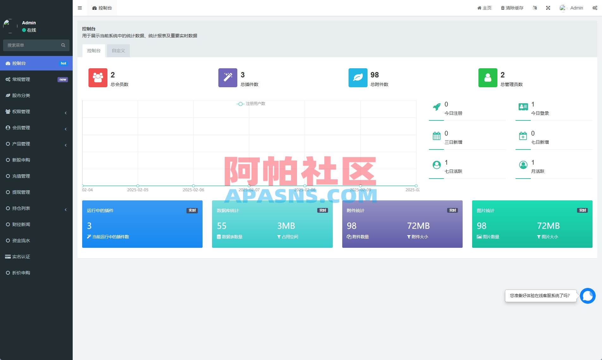Click the language switch icon in the top bar

coord(535,8)
